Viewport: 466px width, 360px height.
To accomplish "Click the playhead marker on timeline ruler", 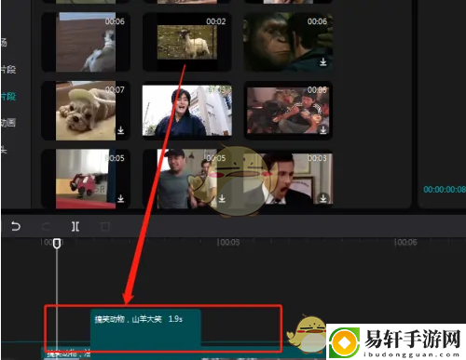I will [57, 243].
